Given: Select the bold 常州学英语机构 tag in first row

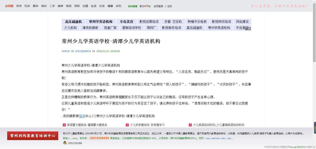Looking at the screenshot, I should tap(101, 22).
